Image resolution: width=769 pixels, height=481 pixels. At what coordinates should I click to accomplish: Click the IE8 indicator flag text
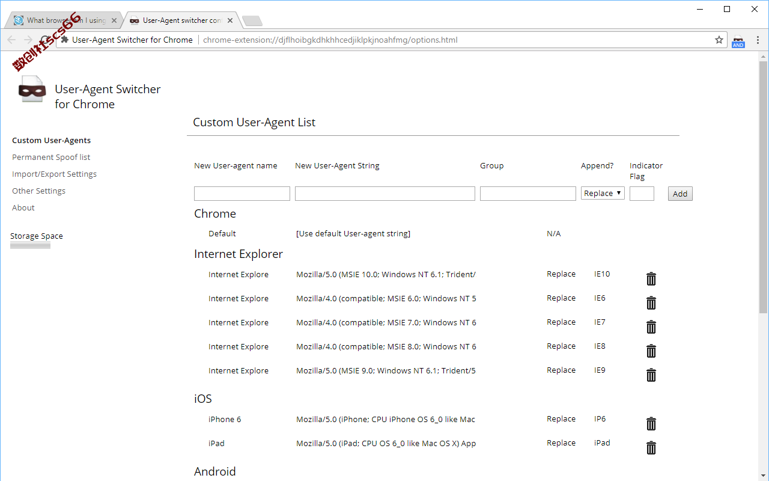click(x=600, y=346)
